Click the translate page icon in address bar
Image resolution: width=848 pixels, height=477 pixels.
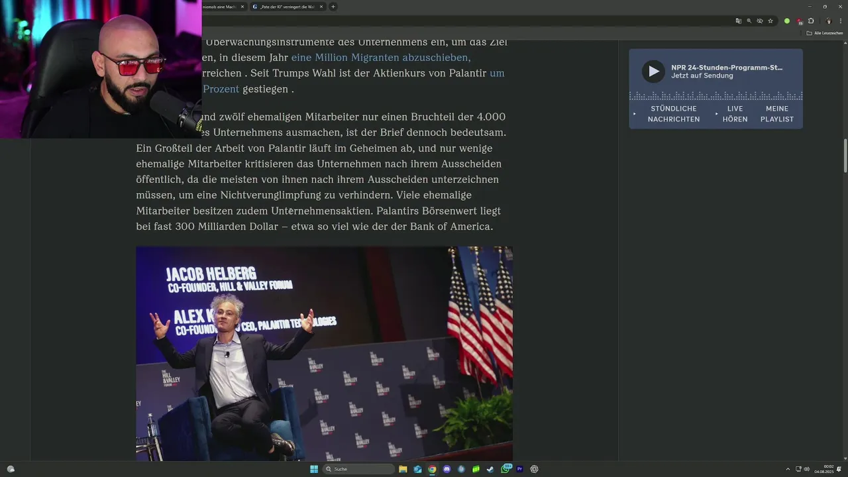(739, 21)
